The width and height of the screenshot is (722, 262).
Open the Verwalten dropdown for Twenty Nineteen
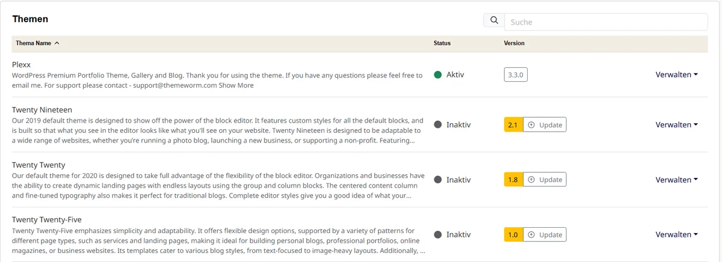pyautogui.click(x=677, y=125)
